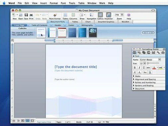Select the Table of Contents category
Viewport: 168px width, 126px height.
tap(40, 25)
